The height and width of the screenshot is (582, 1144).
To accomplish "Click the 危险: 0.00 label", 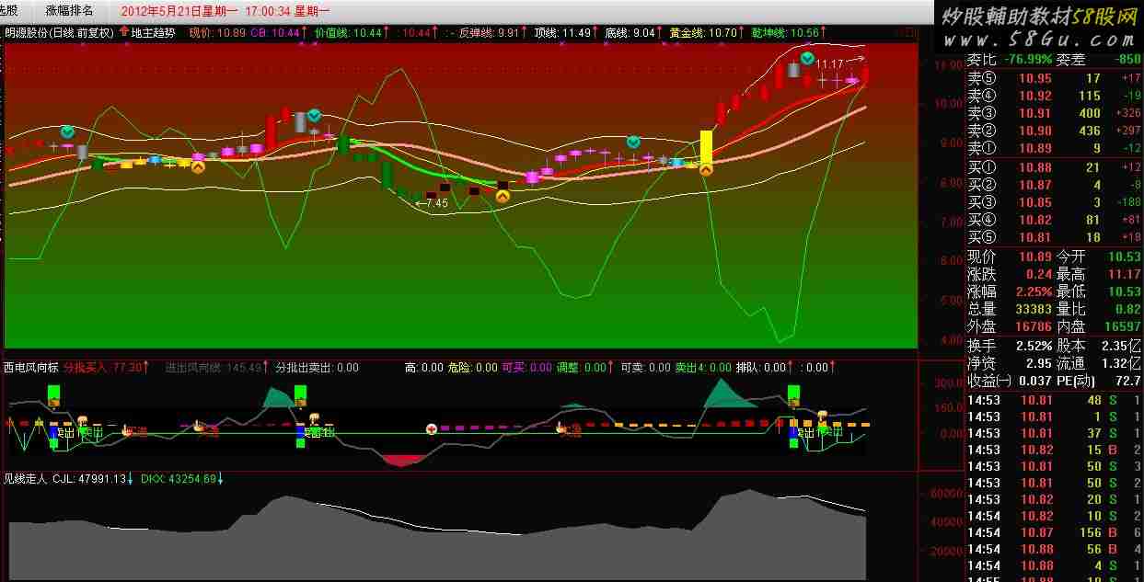I will pyautogui.click(x=472, y=368).
